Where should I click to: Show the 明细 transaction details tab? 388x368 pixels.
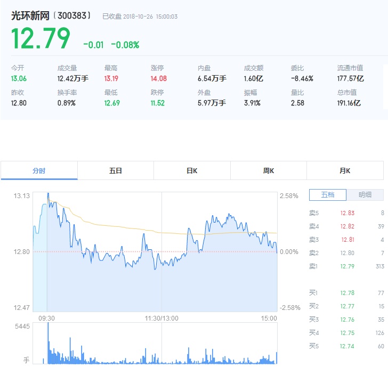(365, 195)
